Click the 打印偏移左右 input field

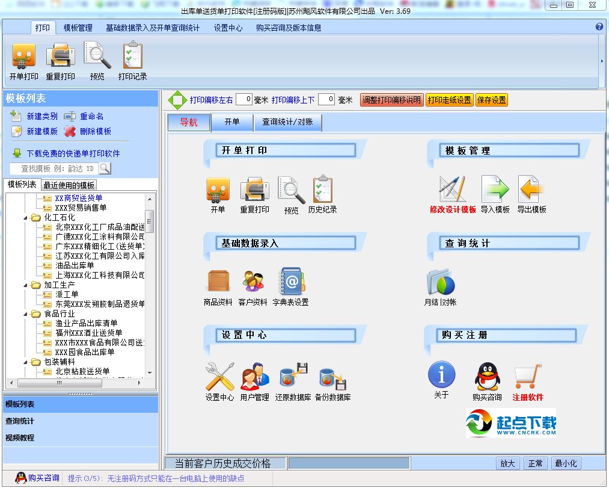pyautogui.click(x=244, y=99)
